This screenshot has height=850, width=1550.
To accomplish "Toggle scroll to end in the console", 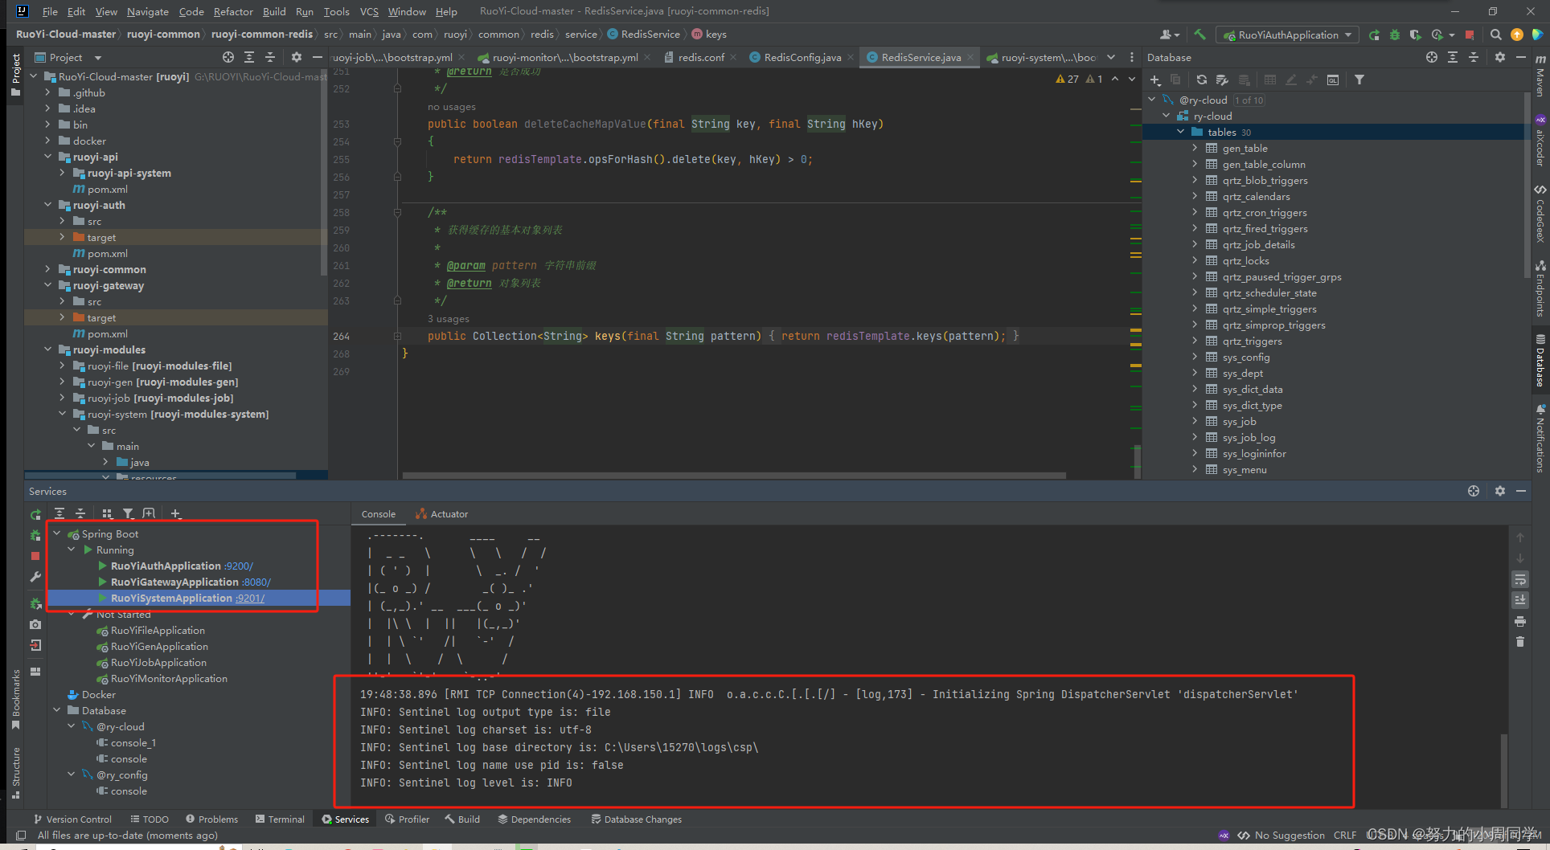I will [x=1520, y=600].
